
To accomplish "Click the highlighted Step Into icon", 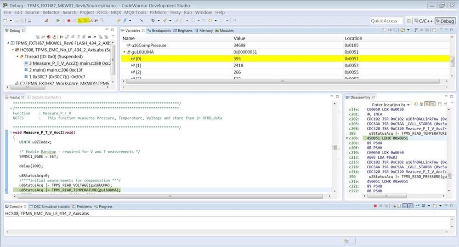I will click(x=80, y=21).
